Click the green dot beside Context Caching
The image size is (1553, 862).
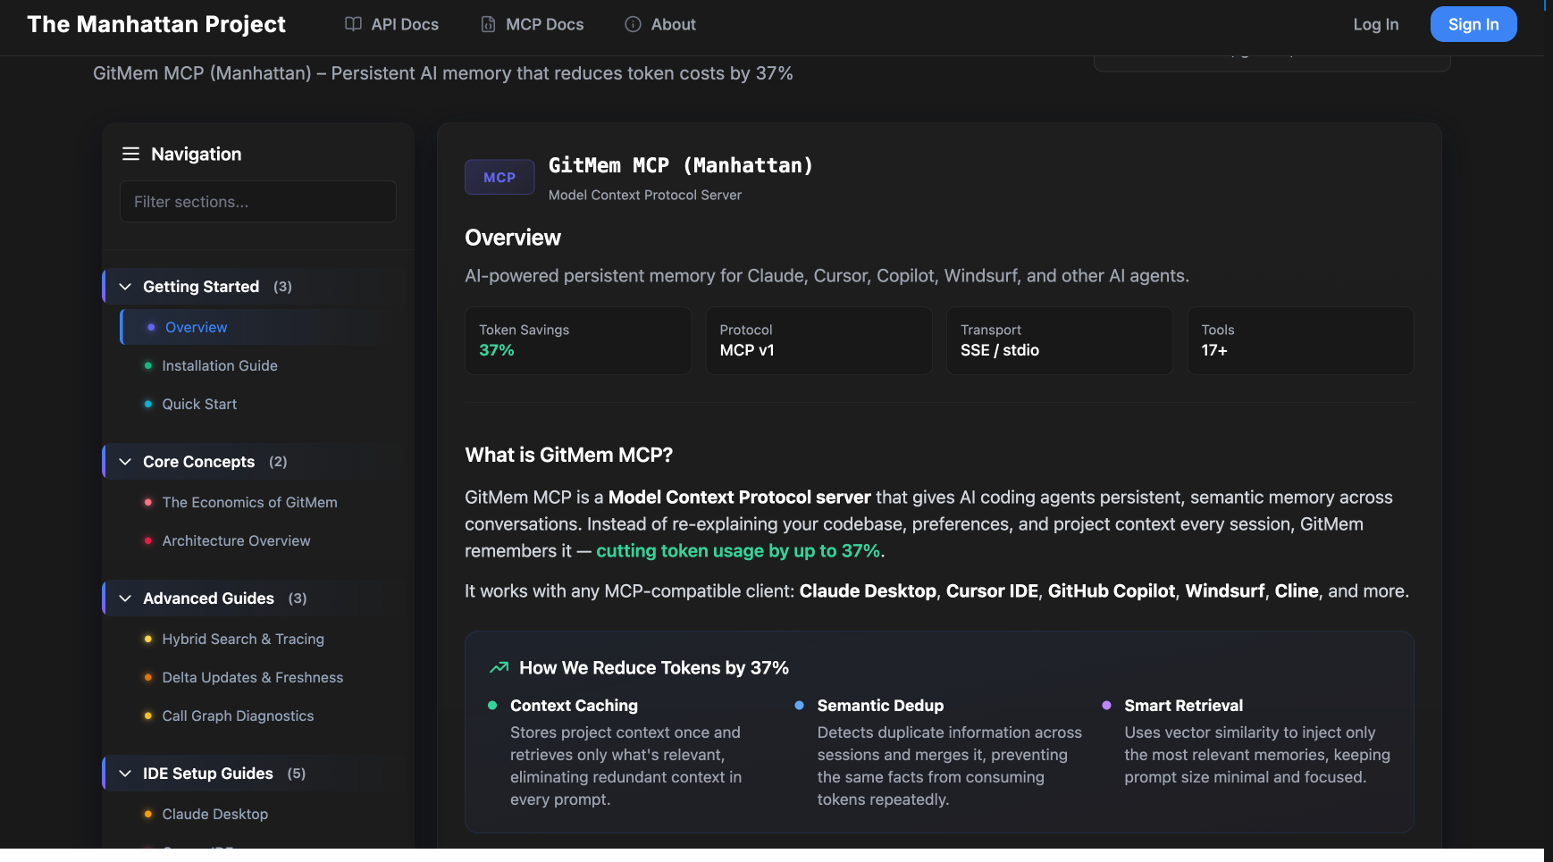[x=492, y=706]
